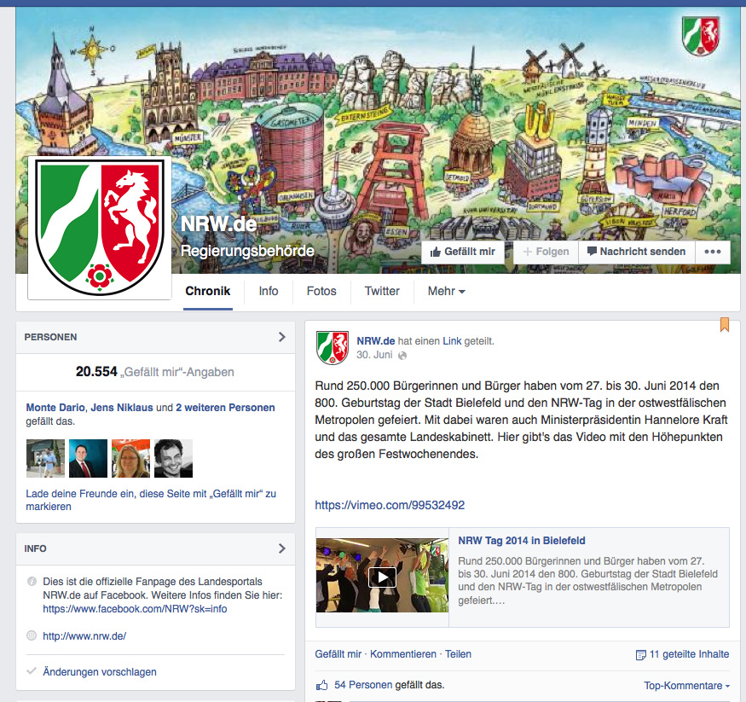Click the info icon beside page description
The image size is (746, 702).
(32, 581)
